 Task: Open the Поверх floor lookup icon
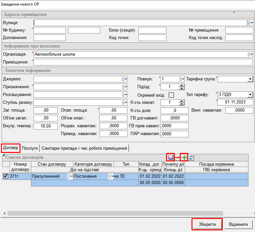coord(181,79)
